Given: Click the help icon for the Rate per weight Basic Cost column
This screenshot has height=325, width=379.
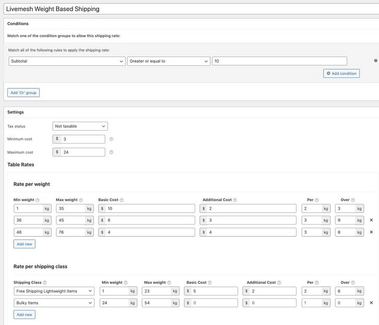Looking at the screenshot, I should pyautogui.click(x=122, y=200).
